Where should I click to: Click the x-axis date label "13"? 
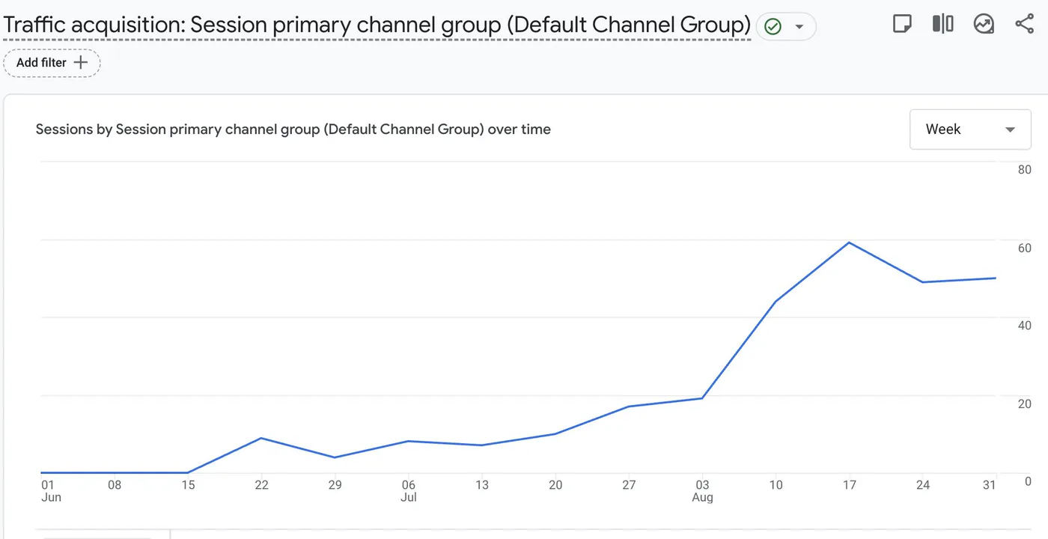481,485
